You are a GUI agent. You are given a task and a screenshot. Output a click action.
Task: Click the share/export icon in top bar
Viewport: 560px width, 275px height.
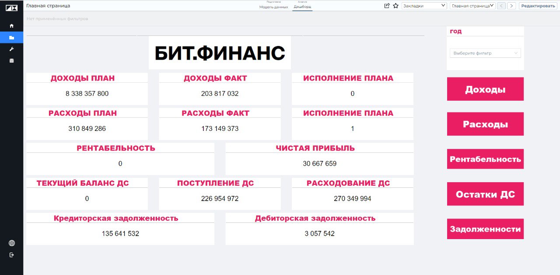click(387, 6)
